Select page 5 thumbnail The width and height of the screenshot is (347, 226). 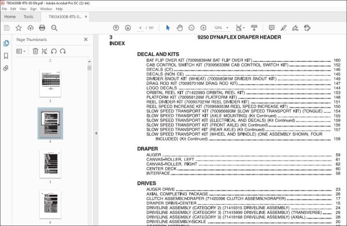(50, 164)
